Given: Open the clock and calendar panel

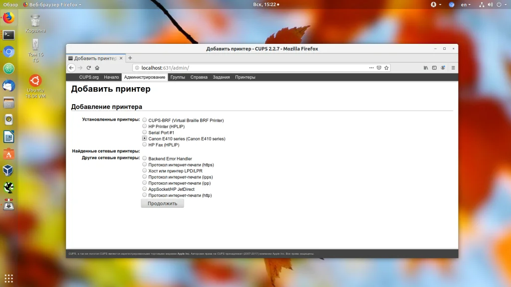Looking at the screenshot, I should (x=266, y=4).
